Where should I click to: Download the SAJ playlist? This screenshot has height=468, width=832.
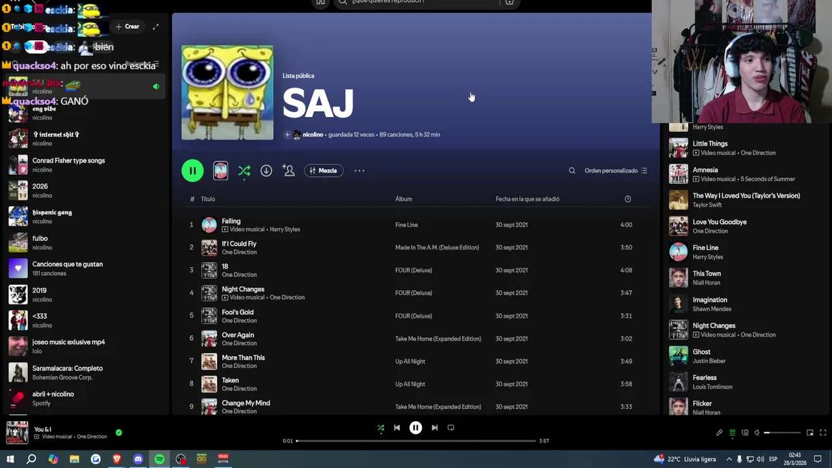click(266, 170)
